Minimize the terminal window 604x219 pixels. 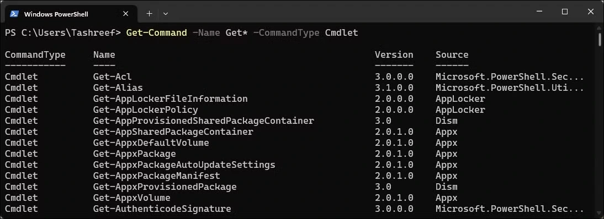539,12
